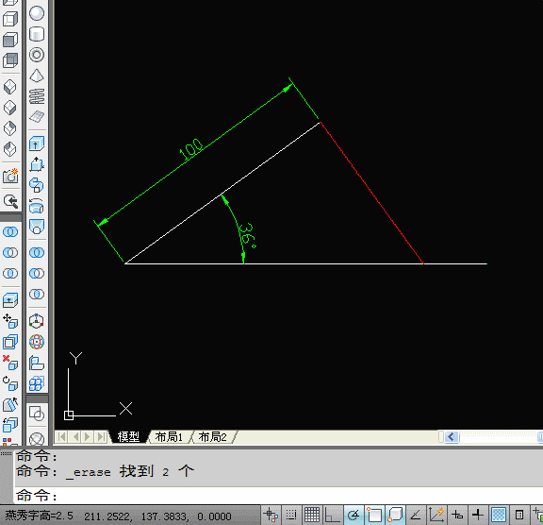Click the Extrude tool icon
The width and height of the screenshot is (543, 525).
pos(37,144)
